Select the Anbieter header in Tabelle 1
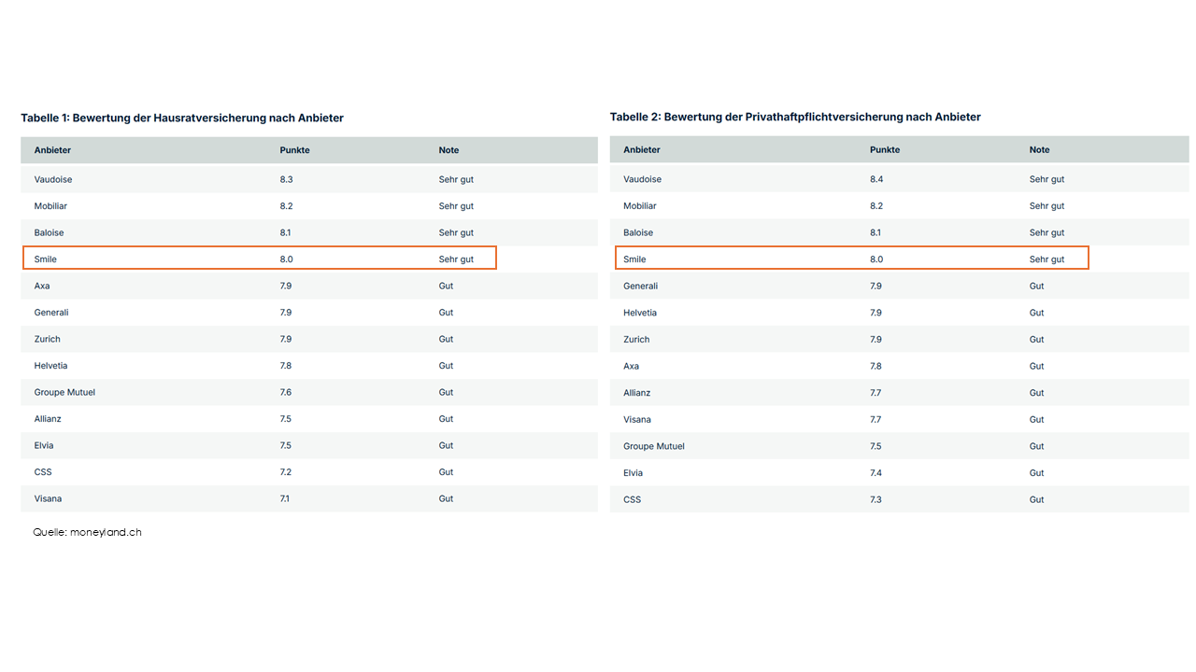This screenshot has width=1196, height=672. coord(52,150)
